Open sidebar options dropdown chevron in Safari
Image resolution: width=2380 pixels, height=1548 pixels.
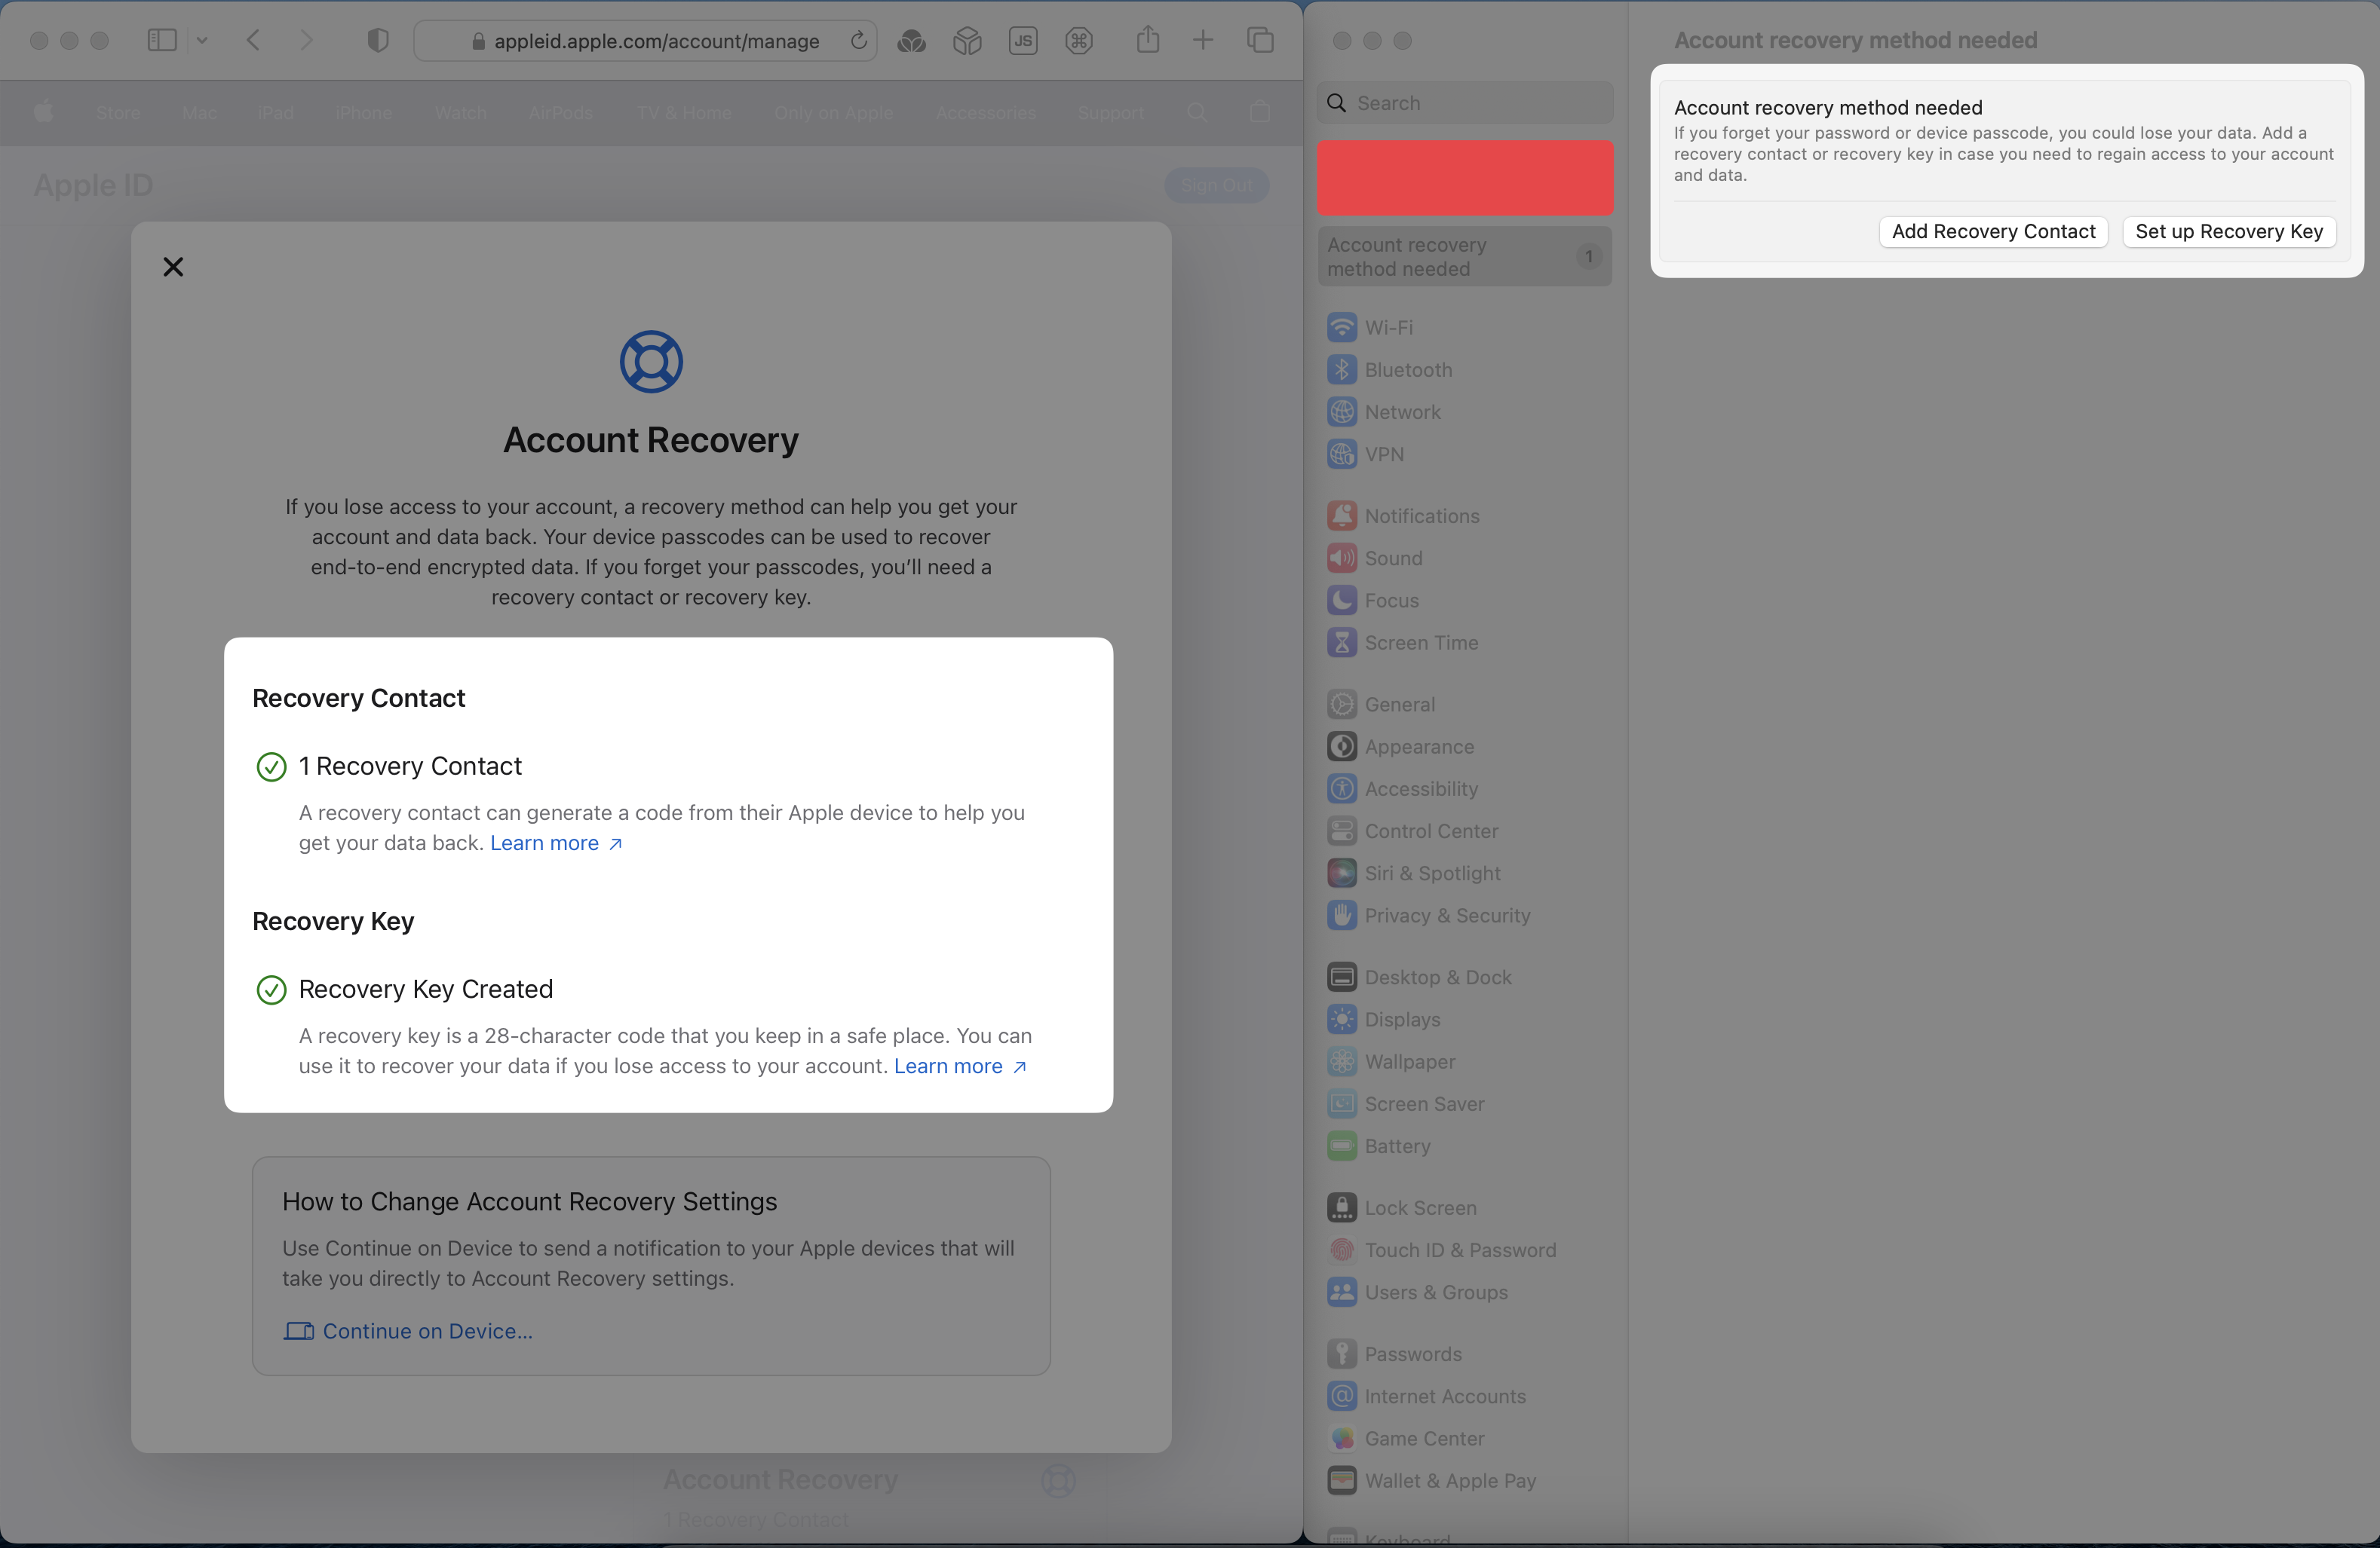point(202,40)
